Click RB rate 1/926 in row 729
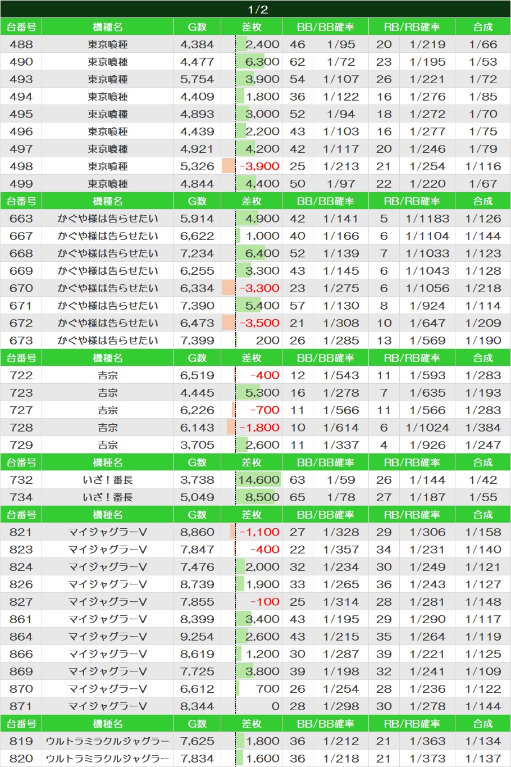This screenshot has width=511, height=767. click(427, 445)
